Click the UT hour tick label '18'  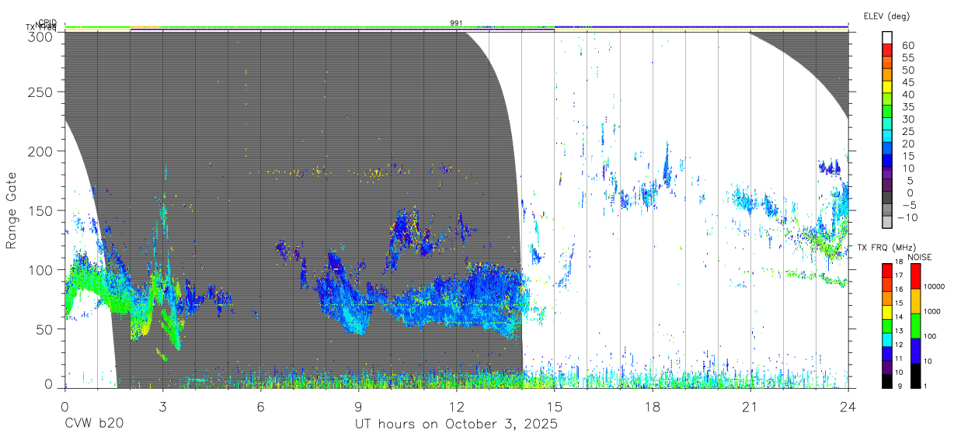[652, 406]
